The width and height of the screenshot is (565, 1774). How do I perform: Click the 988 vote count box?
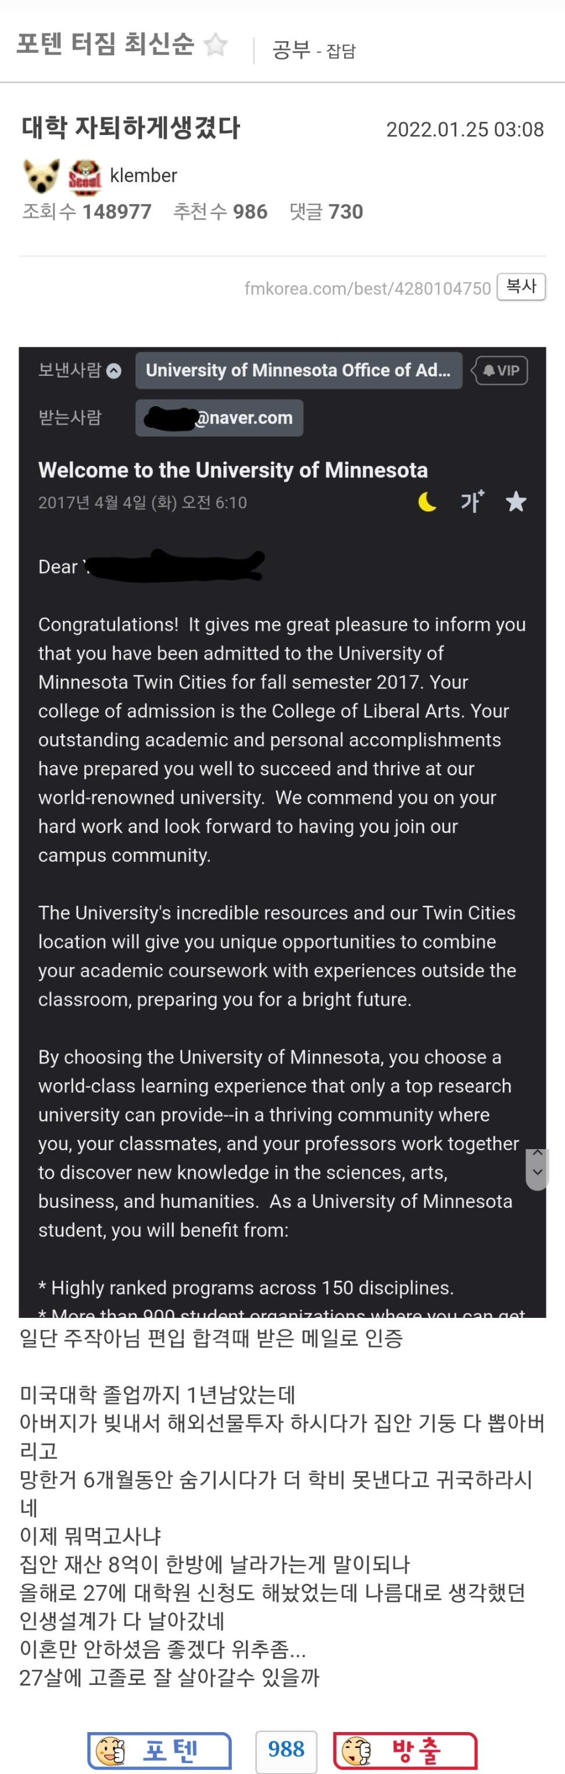click(285, 1748)
